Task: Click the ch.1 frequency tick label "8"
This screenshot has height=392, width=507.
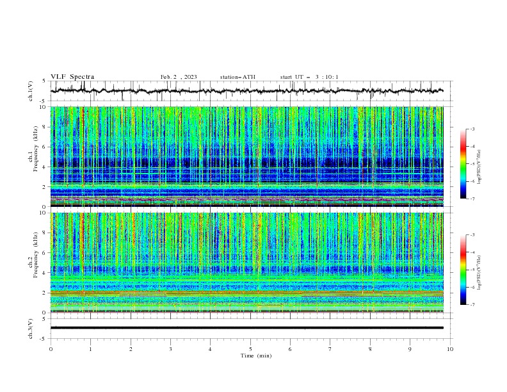Action: [x=44, y=127]
